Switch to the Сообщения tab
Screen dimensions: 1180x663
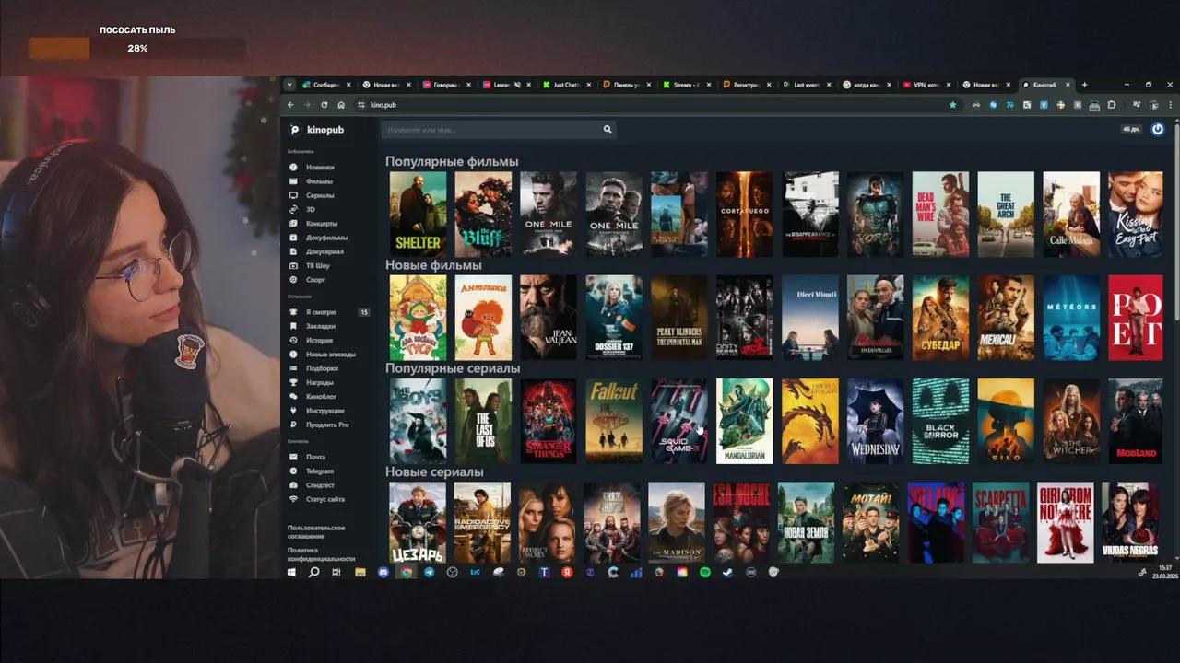tap(325, 85)
